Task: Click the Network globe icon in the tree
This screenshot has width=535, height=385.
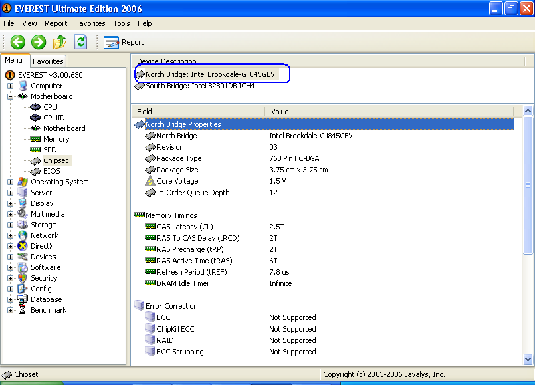Action: click(x=23, y=235)
